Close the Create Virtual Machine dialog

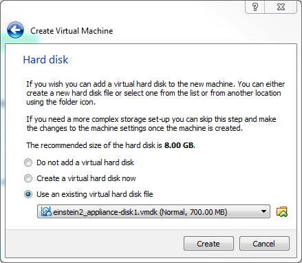point(281,7)
